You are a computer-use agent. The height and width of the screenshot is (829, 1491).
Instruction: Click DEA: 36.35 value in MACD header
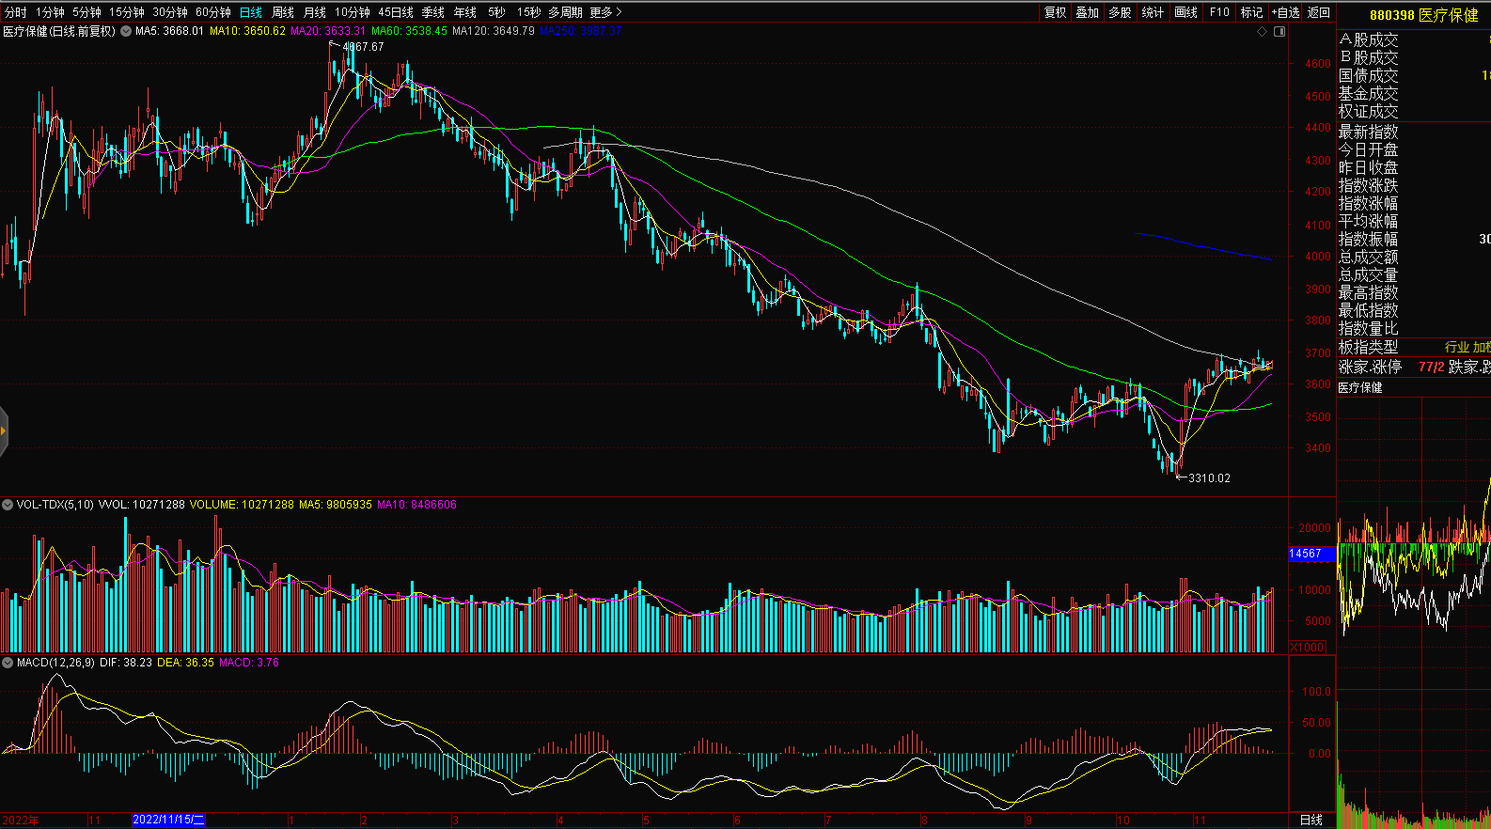(x=185, y=663)
